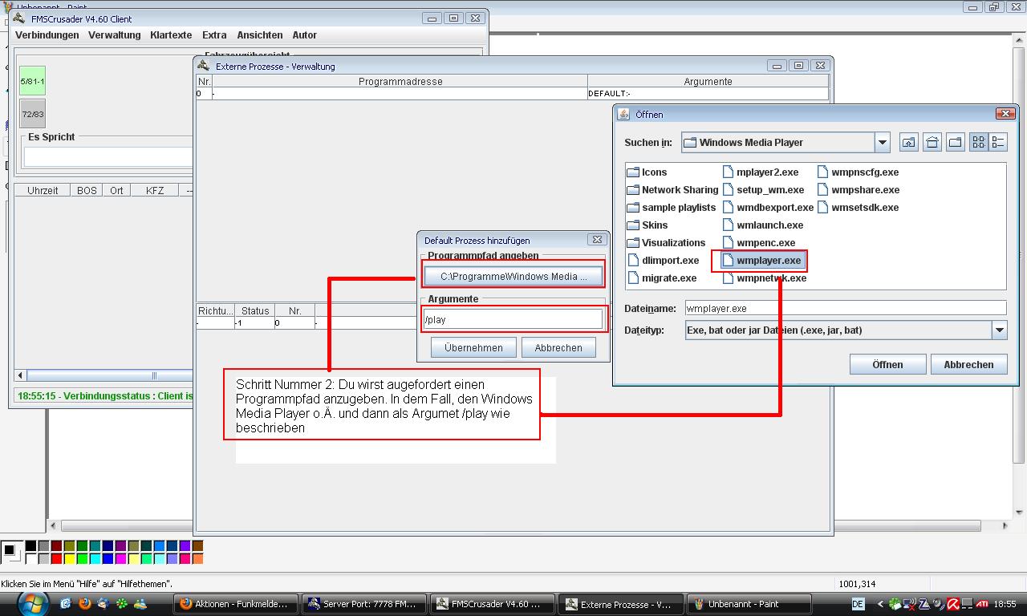
Task: Switch file dialog to details view
Action: point(998,143)
